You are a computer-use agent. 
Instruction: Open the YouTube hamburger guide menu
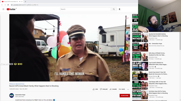3,9
